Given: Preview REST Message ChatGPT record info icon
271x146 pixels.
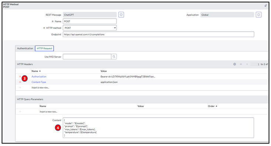Looking at the screenshot, I should 121,15.
